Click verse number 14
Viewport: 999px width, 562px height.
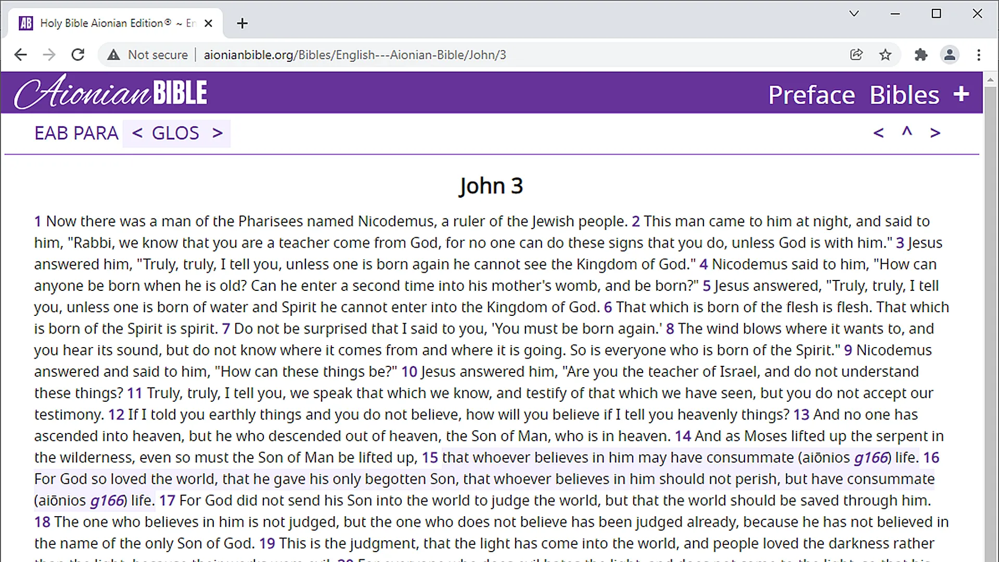point(683,436)
